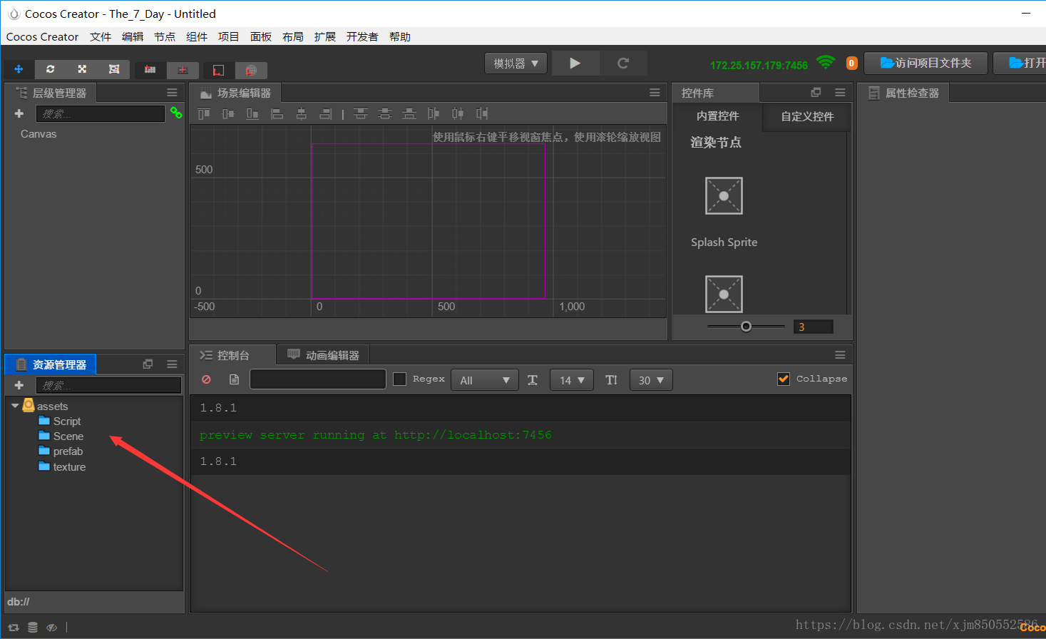Distribute nodes by vertical centers
Viewport: 1046px width, 639px height.
click(x=385, y=113)
